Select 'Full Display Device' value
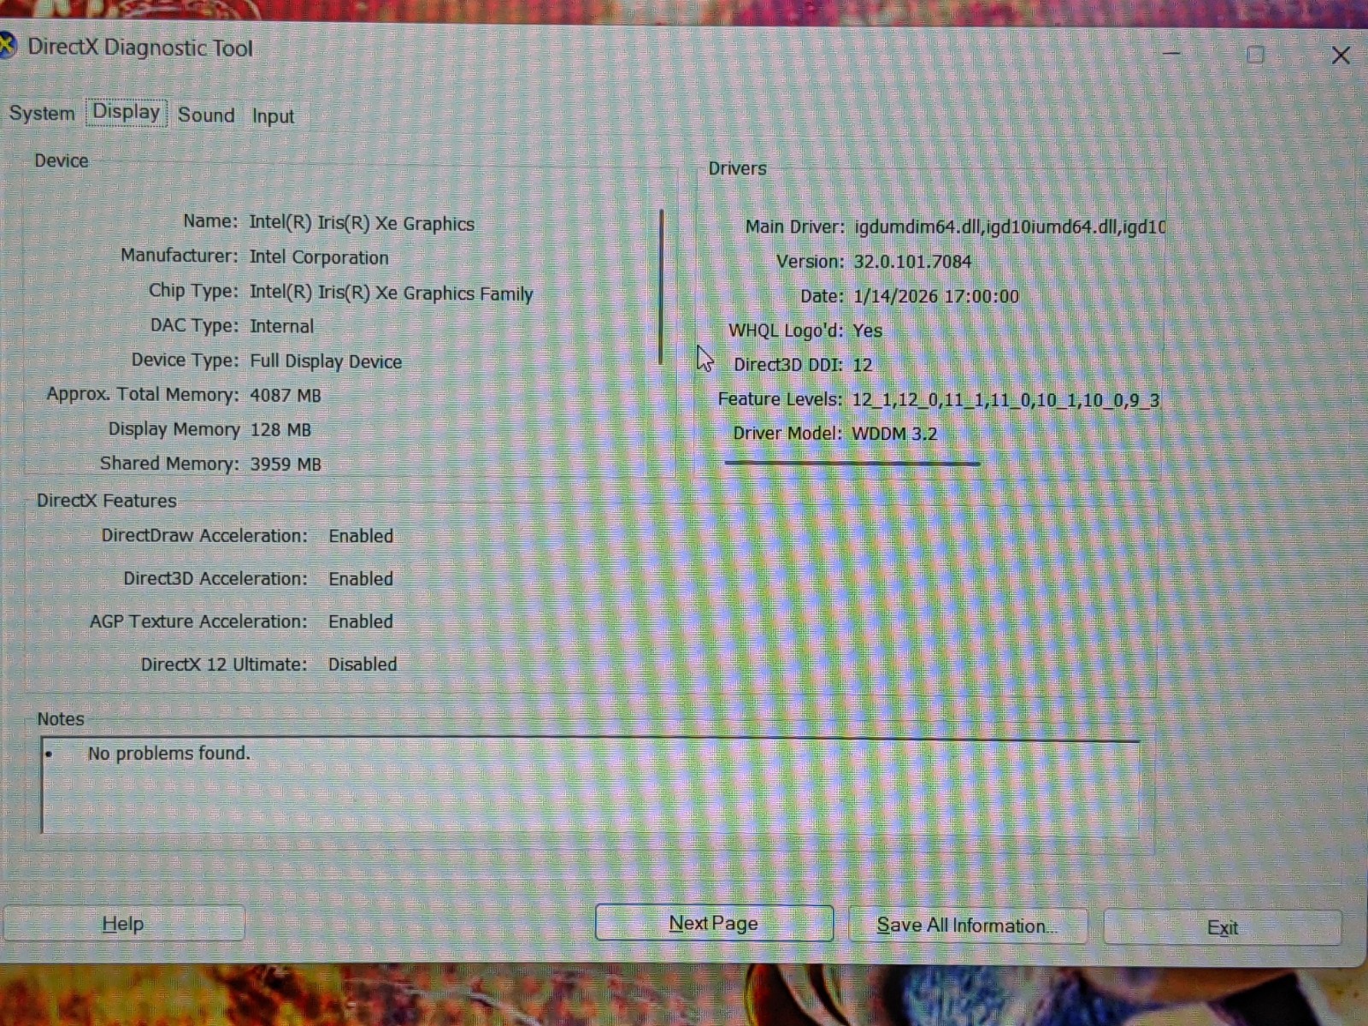 [326, 362]
